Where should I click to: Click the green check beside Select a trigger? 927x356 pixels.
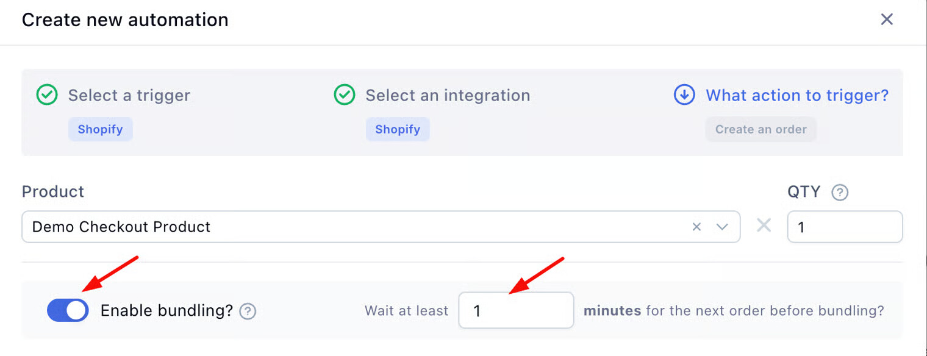47,95
